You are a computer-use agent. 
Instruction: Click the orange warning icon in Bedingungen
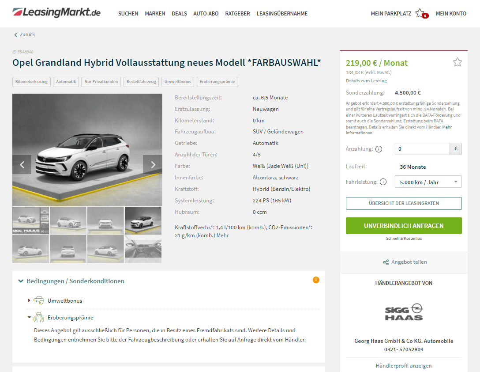click(316, 280)
